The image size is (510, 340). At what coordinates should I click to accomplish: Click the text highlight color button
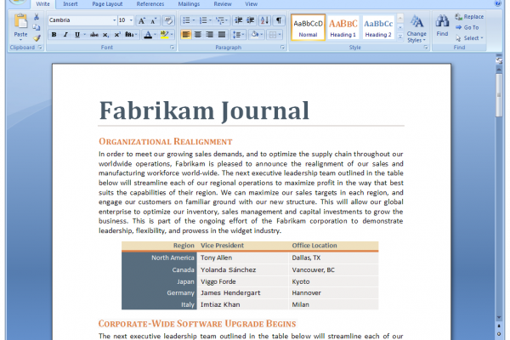point(164,35)
